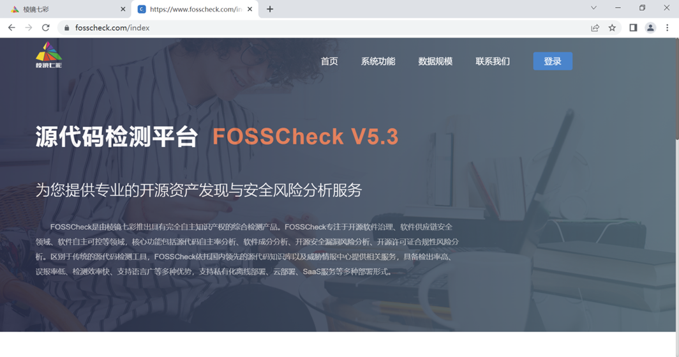
Task: Open a new tab with plus button
Action: 270,9
